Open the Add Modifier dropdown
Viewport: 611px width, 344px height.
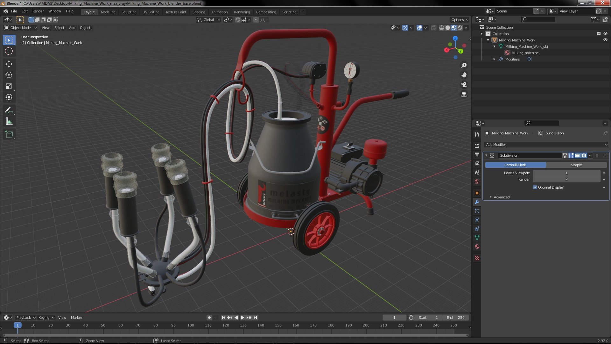(x=546, y=145)
